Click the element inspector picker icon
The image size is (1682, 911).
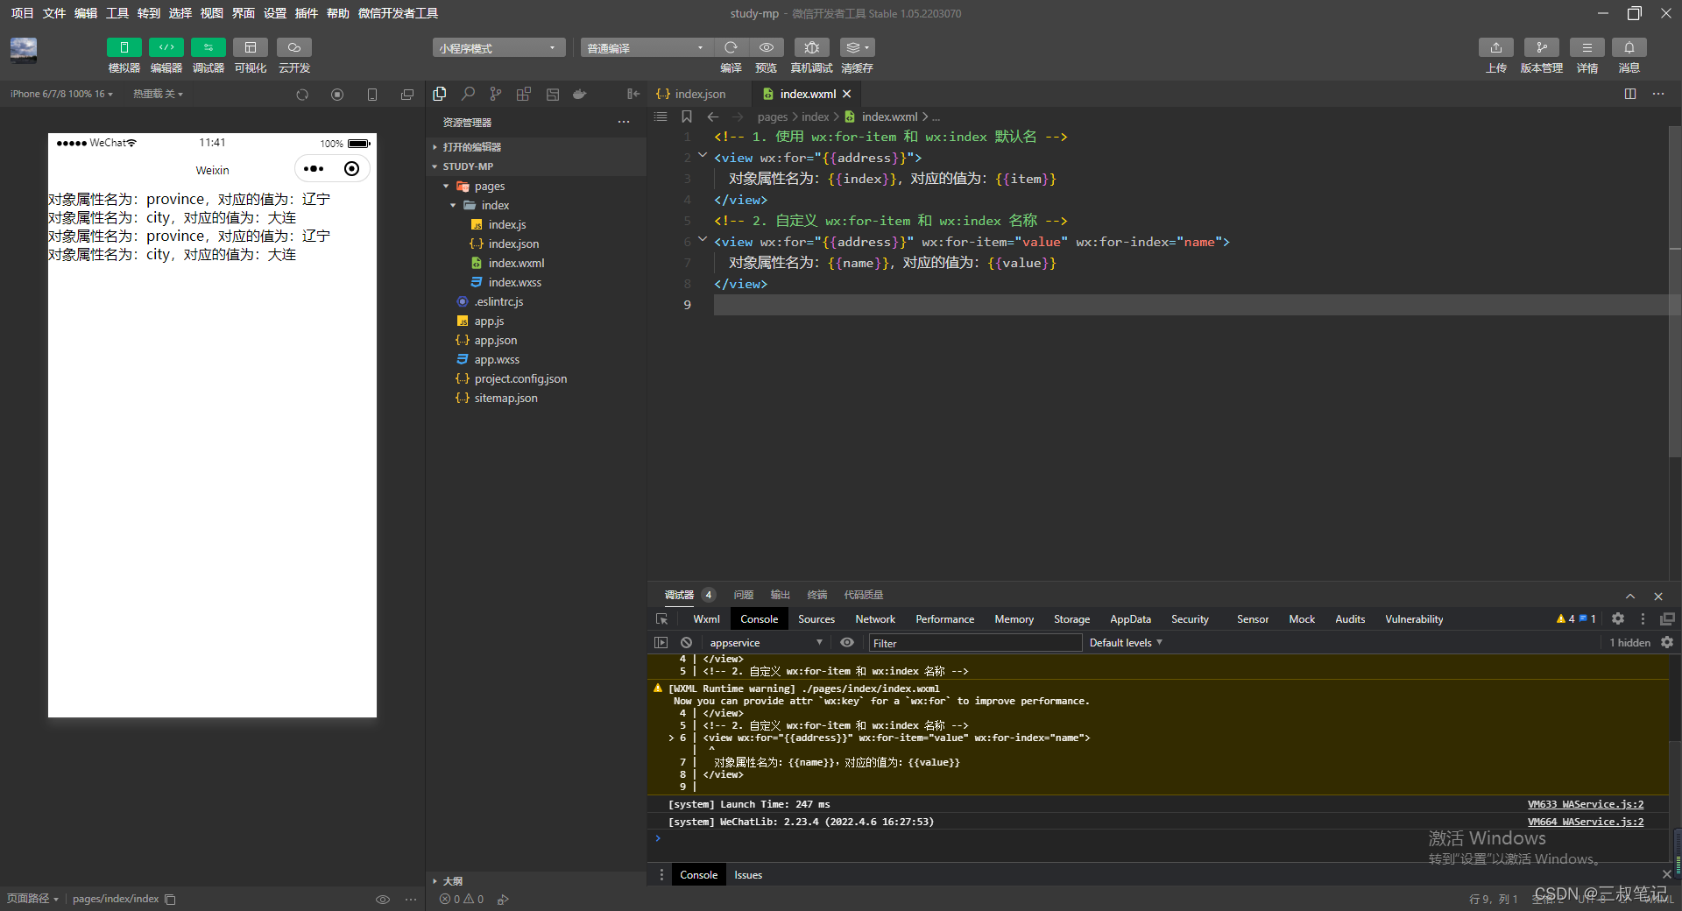662,619
